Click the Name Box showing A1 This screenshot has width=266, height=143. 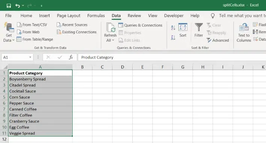click(x=15, y=57)
